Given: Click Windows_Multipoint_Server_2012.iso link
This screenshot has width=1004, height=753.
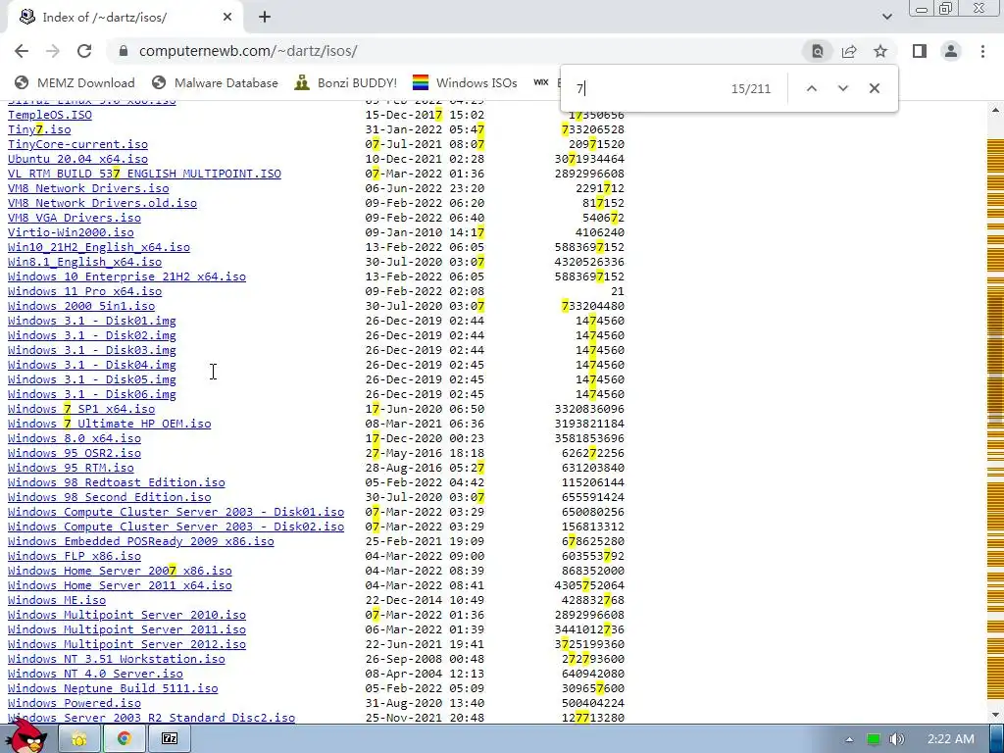Looking at the screenshot, I should click(126, 645).
